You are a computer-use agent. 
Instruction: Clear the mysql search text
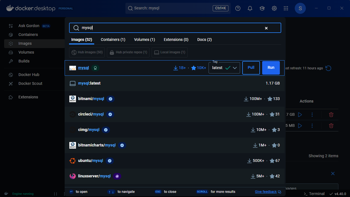tap(266, 28)
